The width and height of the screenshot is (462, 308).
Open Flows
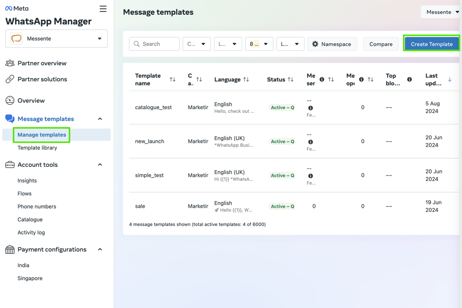25,194
